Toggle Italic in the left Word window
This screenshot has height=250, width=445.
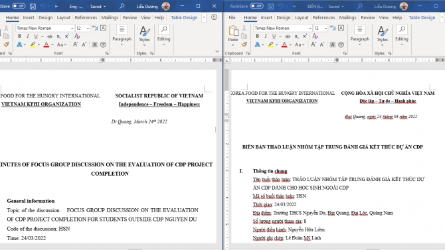pos(27,36)
